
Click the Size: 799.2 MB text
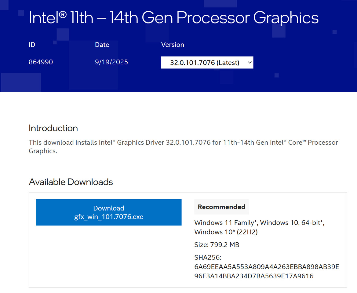217,245
